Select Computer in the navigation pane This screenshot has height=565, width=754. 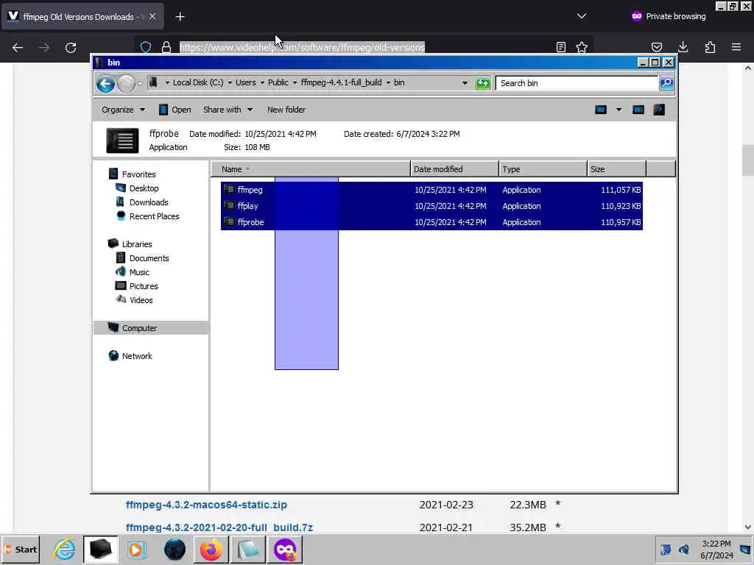pos(151,328)
